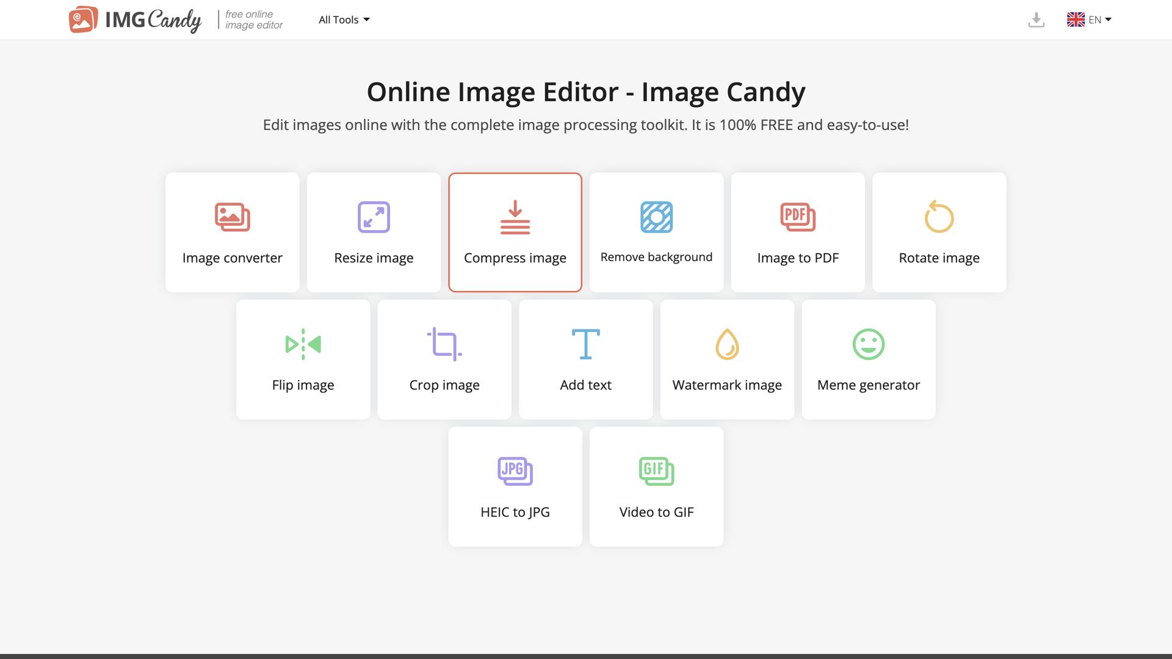Click the Compress image download-style icon

515,217
